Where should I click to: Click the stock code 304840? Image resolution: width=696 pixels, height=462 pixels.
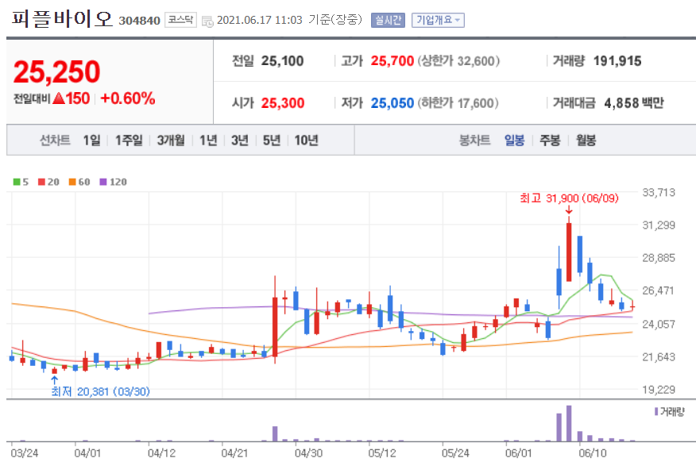tap(139, 21)
